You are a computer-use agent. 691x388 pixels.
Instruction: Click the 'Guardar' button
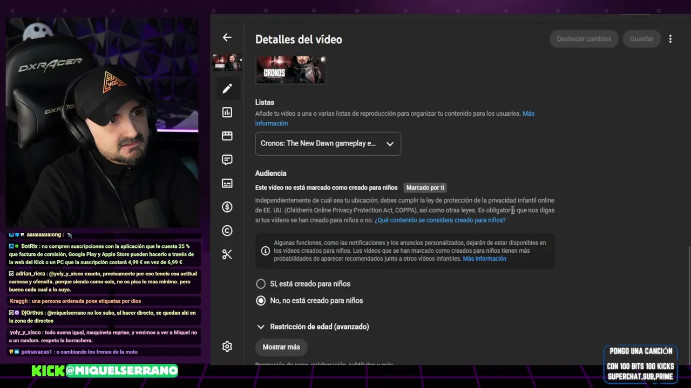tap(641, 39)
